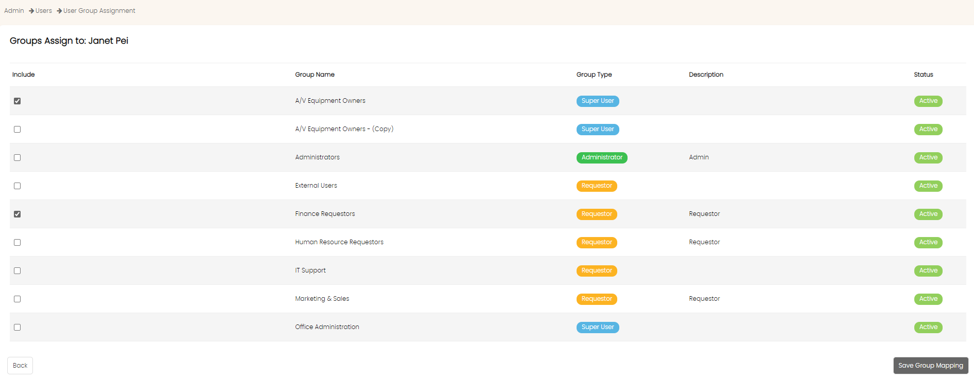The width and height of the screenshot is (974, 381).
Task: Click Requestor badge in External Users row
Action: (597, 186)
